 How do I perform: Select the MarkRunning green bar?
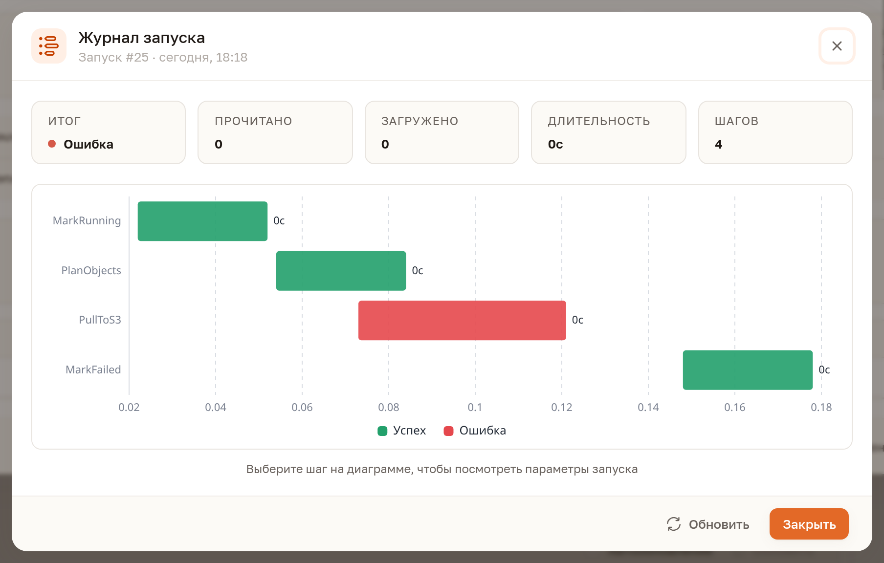(x=202, y=221)
